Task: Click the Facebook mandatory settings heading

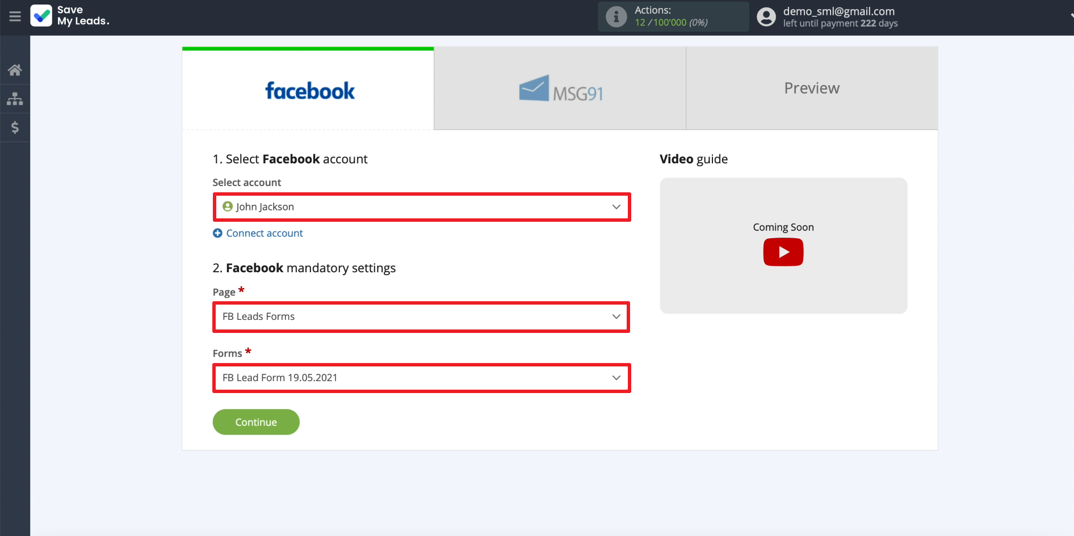Action: (x=304, y=268)
